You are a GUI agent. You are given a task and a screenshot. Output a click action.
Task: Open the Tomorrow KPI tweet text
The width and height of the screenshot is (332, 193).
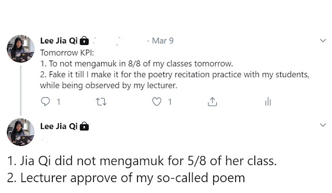[x=175, y=69]
